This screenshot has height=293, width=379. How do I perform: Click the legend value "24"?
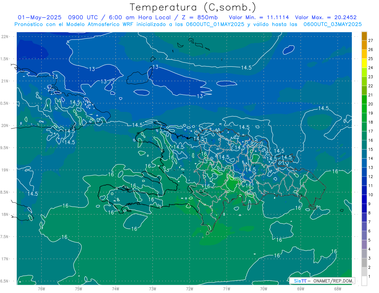click(x=371, y=68)
